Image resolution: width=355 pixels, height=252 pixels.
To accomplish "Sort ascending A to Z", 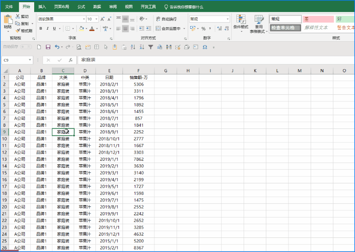I will (x=133, y=47).
